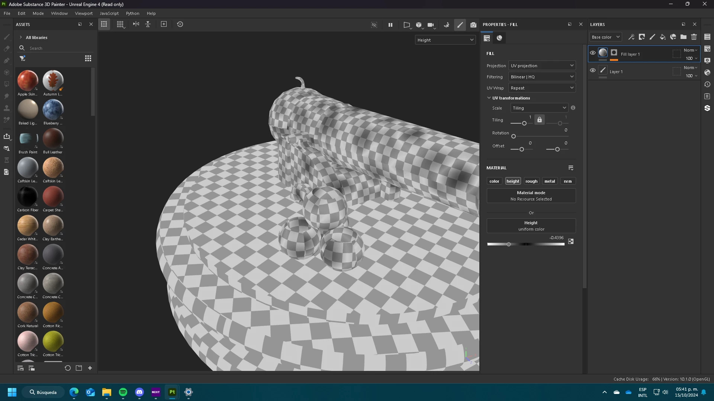Open the Assets filter funnel icon
Viewport: 714px width, 401px height.
22,58
